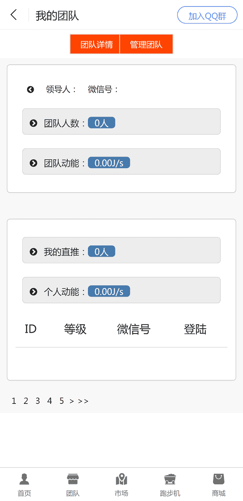243x501 pixels.
Task: Open the 商城 mall shopping bag icon
Action: (x=218, y=484)
